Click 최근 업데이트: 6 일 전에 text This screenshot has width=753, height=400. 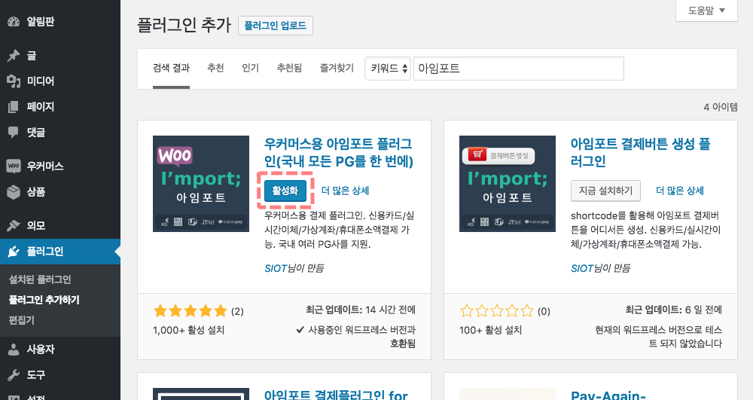pos(673,310)
